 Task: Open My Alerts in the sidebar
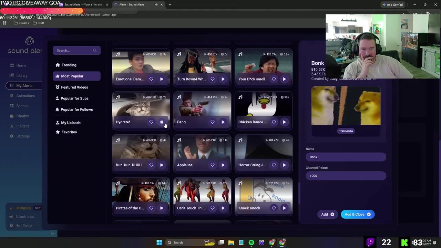24,86
